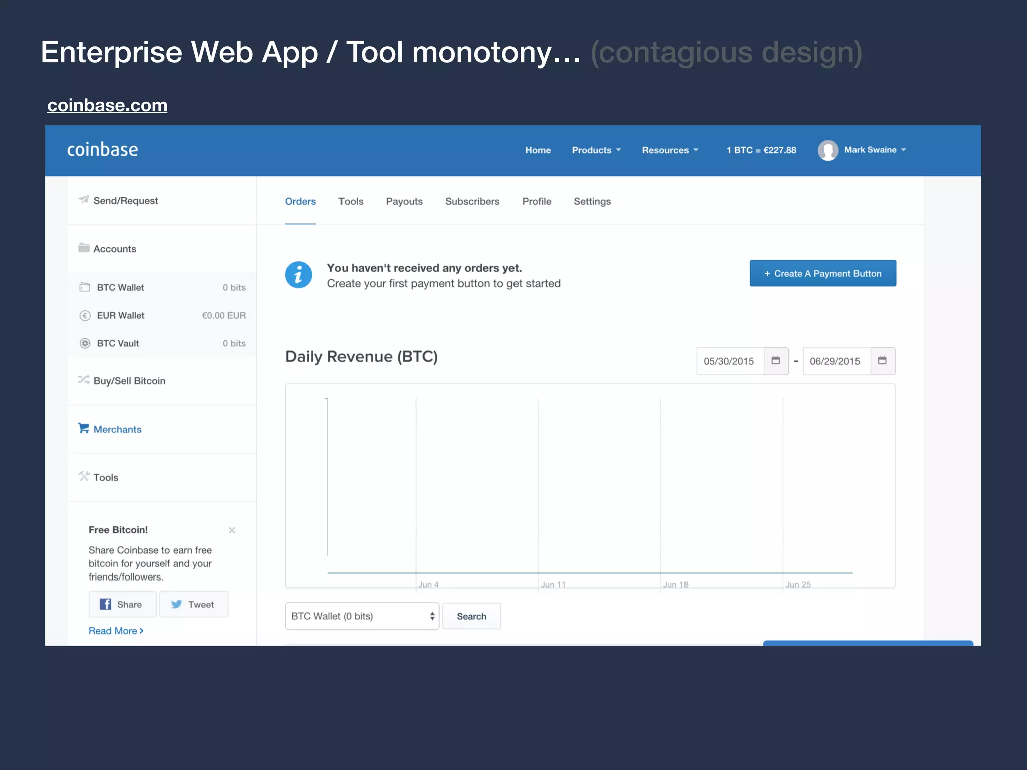Image resolution: width=1027 pixels, height=770 pixels.
Task: Click the Tweet button label
Action: coord(201,604)
